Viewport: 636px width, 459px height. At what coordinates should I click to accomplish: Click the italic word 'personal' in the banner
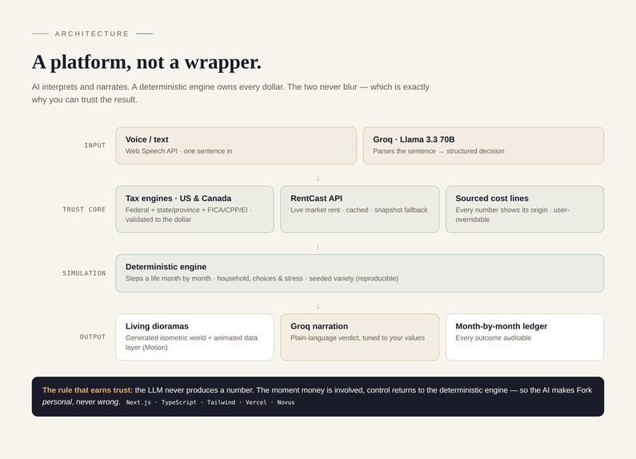[57, 402]
